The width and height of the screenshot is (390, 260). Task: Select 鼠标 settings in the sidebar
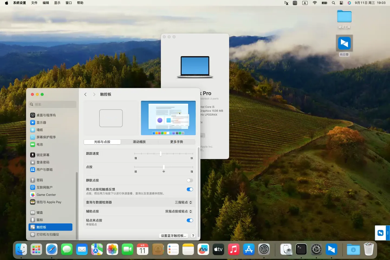click(40, 220)
